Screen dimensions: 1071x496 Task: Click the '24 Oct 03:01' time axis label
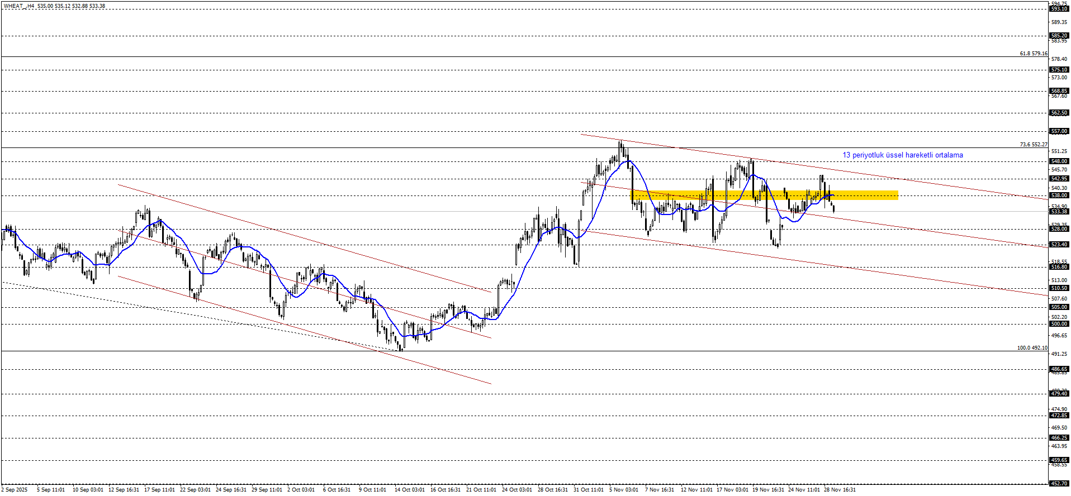pyautogui.click(x=517, y=490)
